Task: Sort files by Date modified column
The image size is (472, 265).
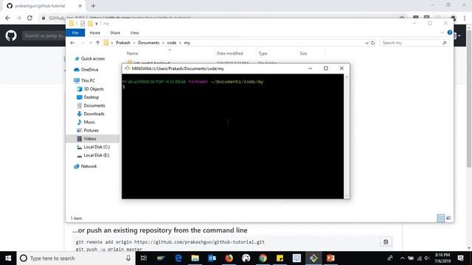Action: [229, 54]
